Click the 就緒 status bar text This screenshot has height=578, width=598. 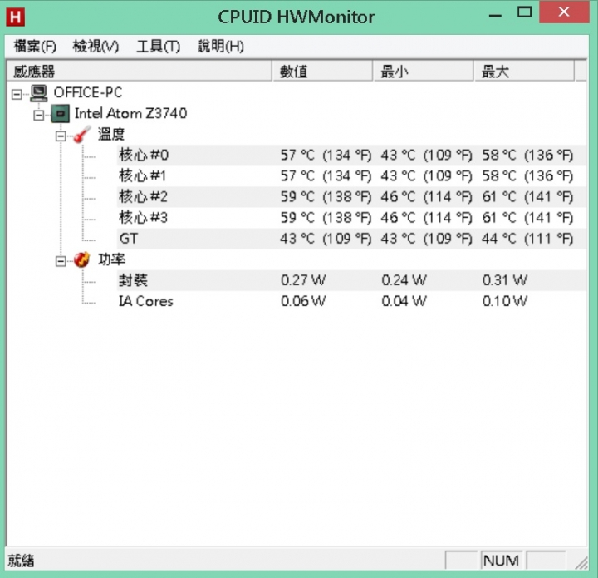coord(22,561)
